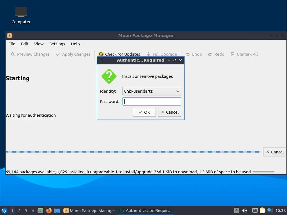Click Redo in the toolbar
The height and width of the screenshot is (215, 287).
point(216,54)
